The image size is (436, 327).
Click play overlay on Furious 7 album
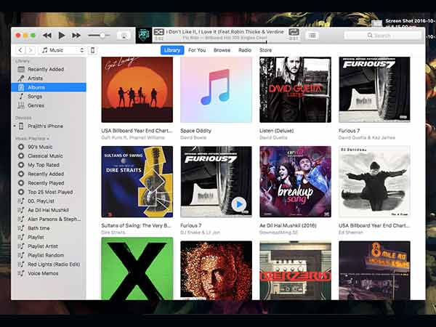[x=238, y=204]
